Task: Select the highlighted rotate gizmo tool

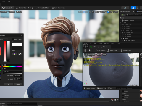Action: [x=84, y=12]
